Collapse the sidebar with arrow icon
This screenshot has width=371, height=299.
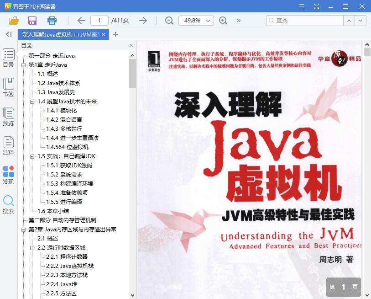[9, 34]
